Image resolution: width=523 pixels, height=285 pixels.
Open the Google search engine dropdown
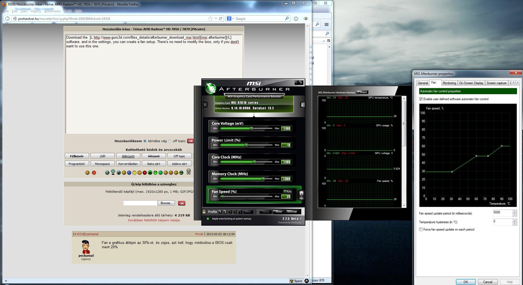tap(230, 19)
